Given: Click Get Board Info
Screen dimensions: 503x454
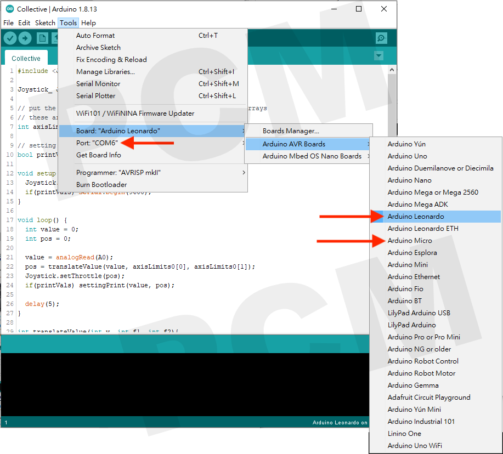Looking at the screenshot, I should tap(152, 155).
